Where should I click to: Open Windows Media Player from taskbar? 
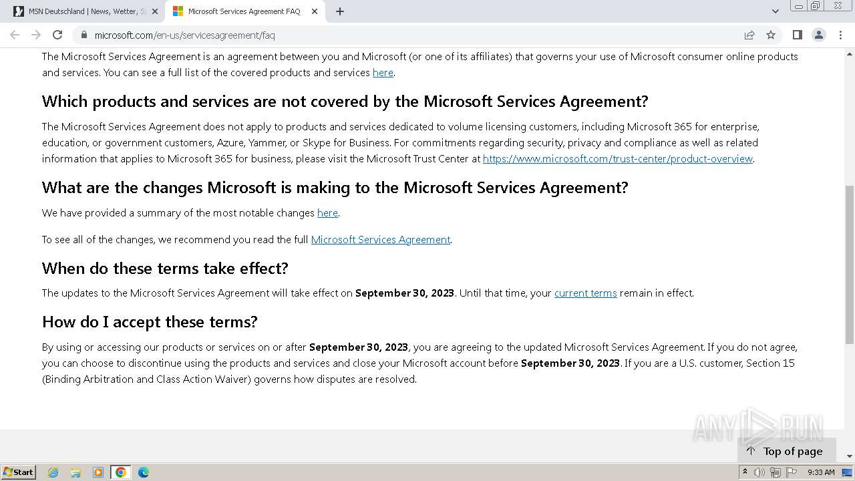[98, 472]
